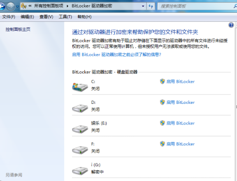The height and width of the screenshot is (181, 237).
Task: Click 启用 BitLocker for drive F:
Action: (180, 144)
